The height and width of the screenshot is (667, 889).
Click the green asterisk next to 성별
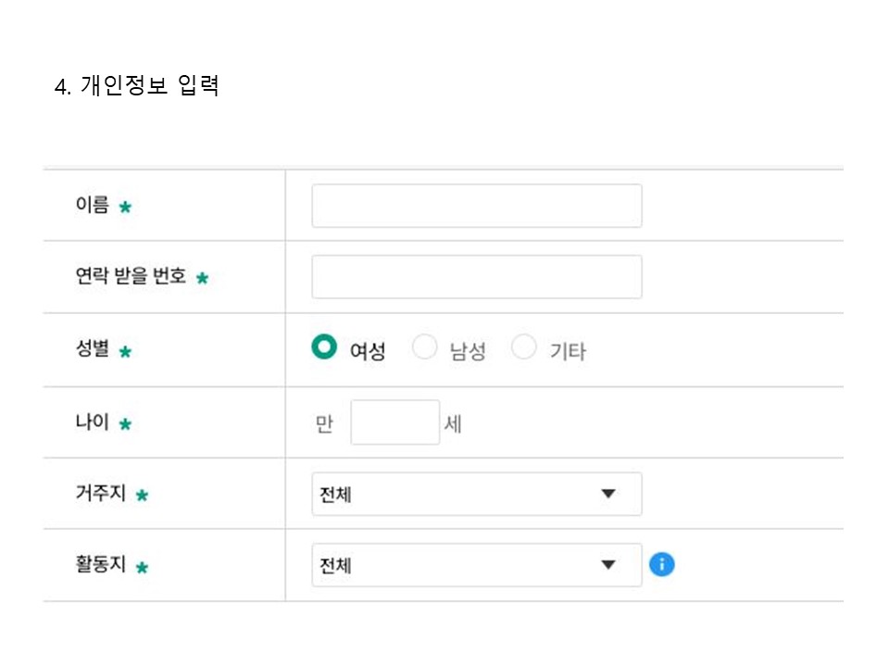125,351
